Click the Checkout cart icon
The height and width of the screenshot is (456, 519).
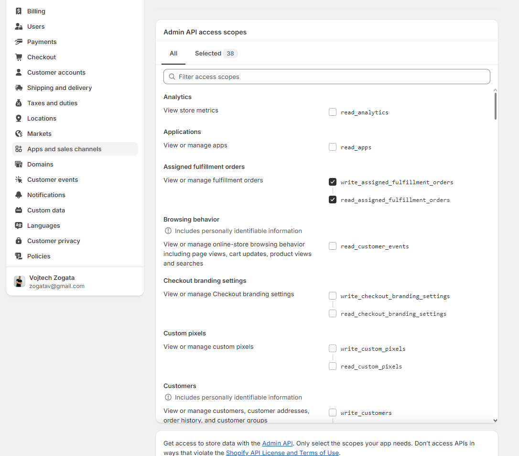(19, 57)
